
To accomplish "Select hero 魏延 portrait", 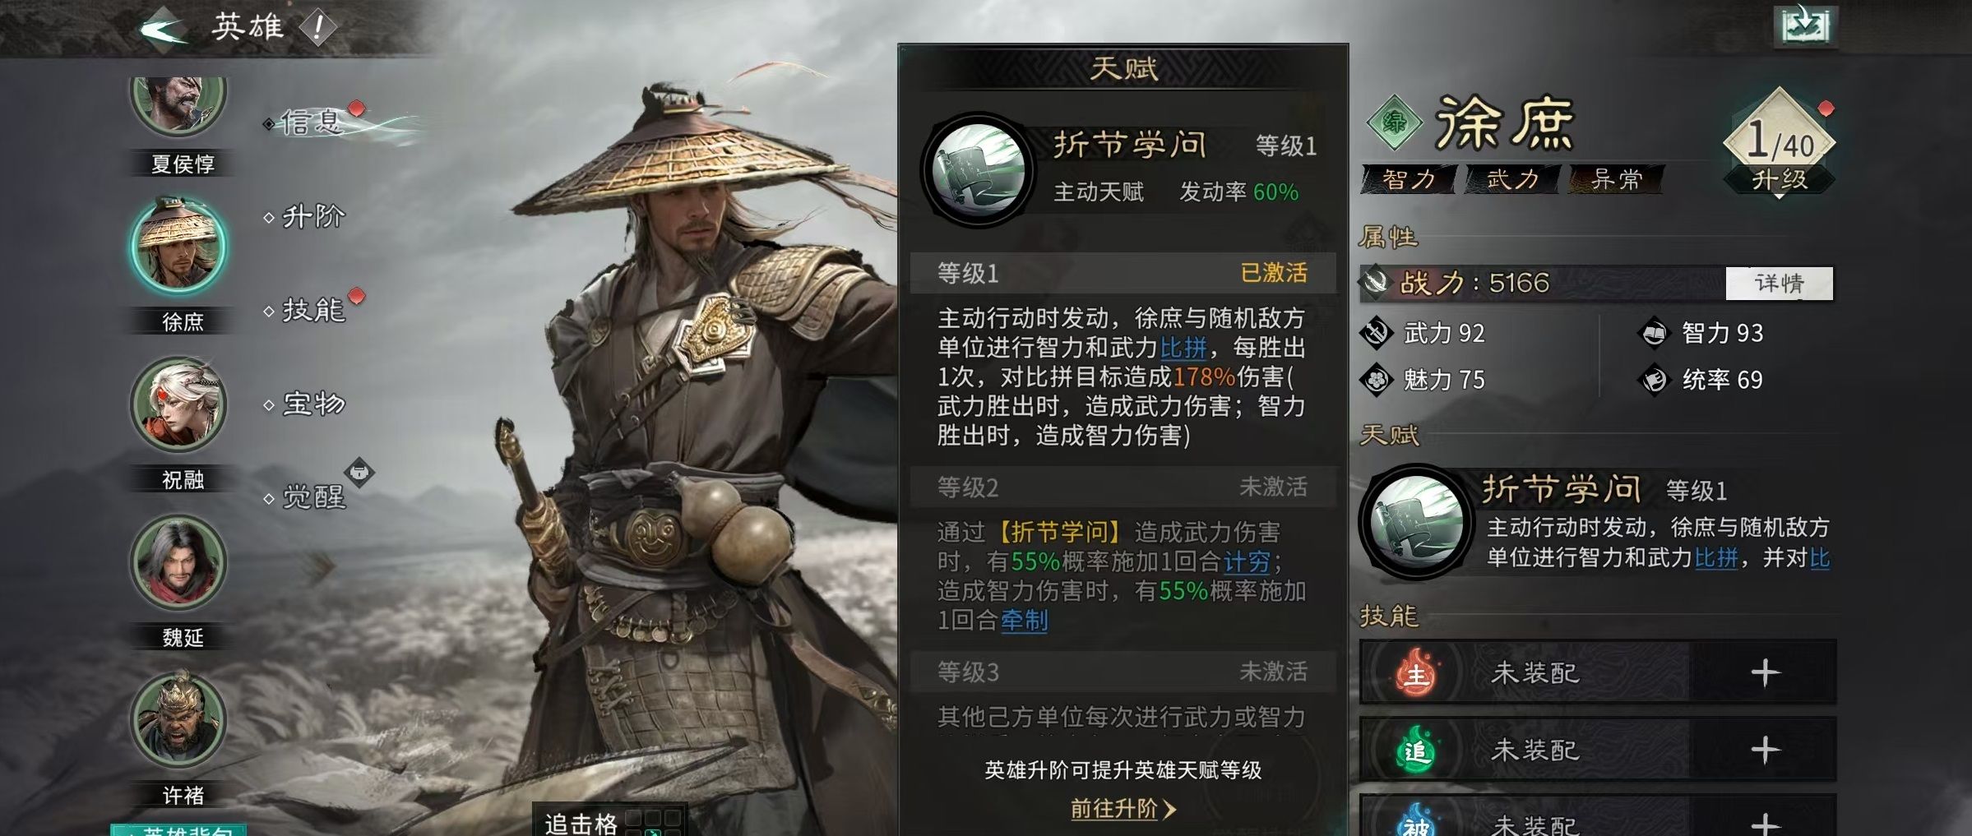I will 178,562.
